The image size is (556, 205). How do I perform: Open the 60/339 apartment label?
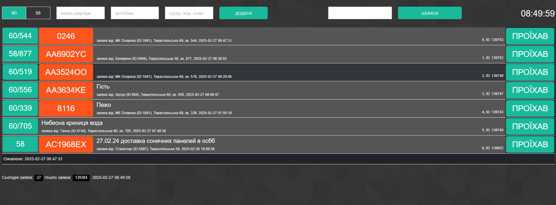[20, 108]
